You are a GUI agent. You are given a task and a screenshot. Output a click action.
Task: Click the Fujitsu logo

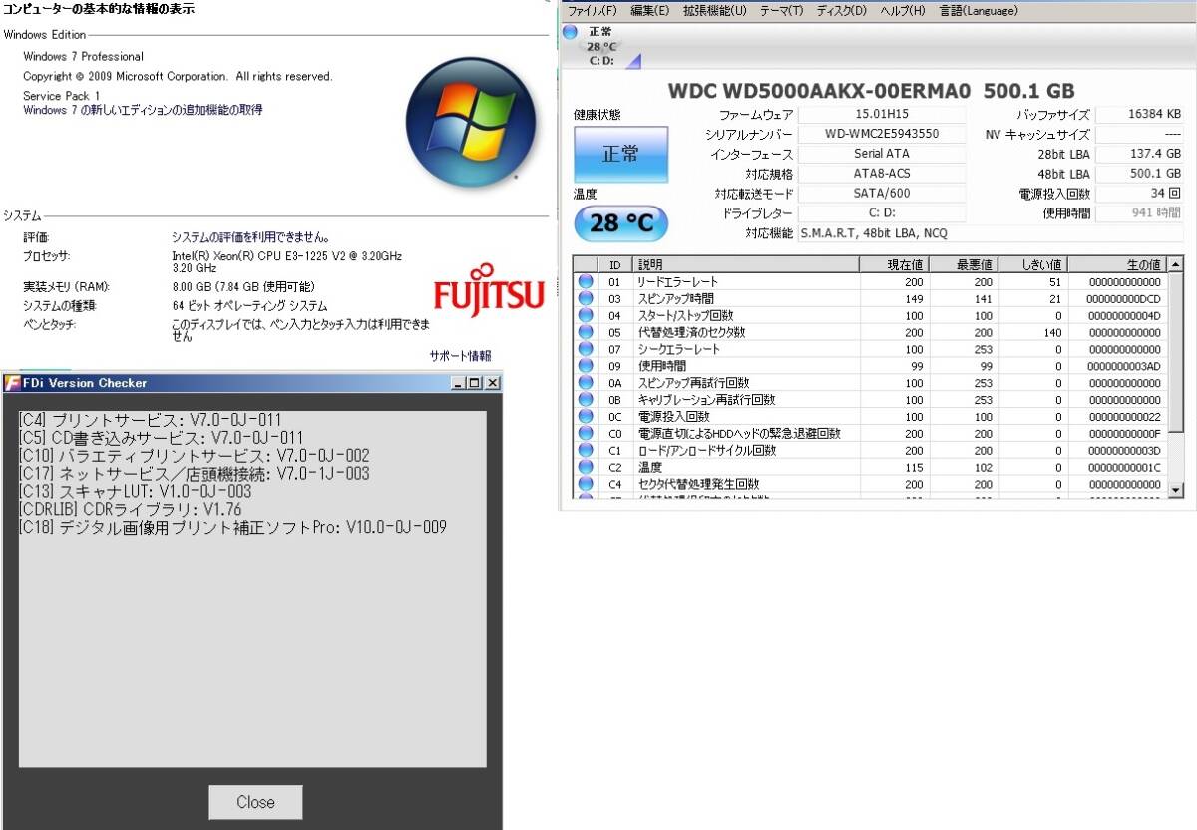pyautogui.click(x=489, y=288)
